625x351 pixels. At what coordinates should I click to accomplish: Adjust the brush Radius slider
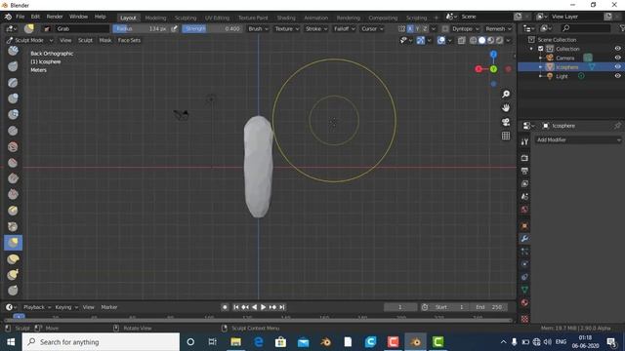141,28
